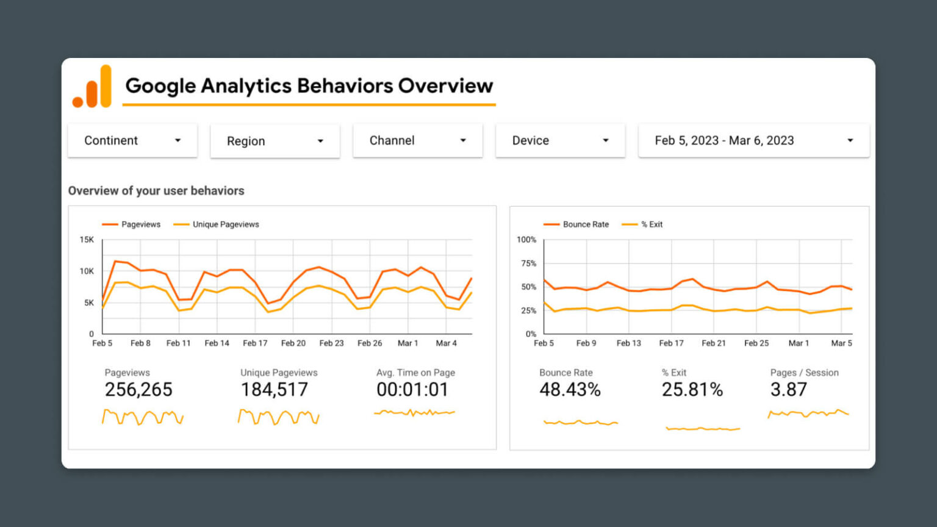Open the Channel filter menu
Screen dimensions: 937x527
(417, 140)
